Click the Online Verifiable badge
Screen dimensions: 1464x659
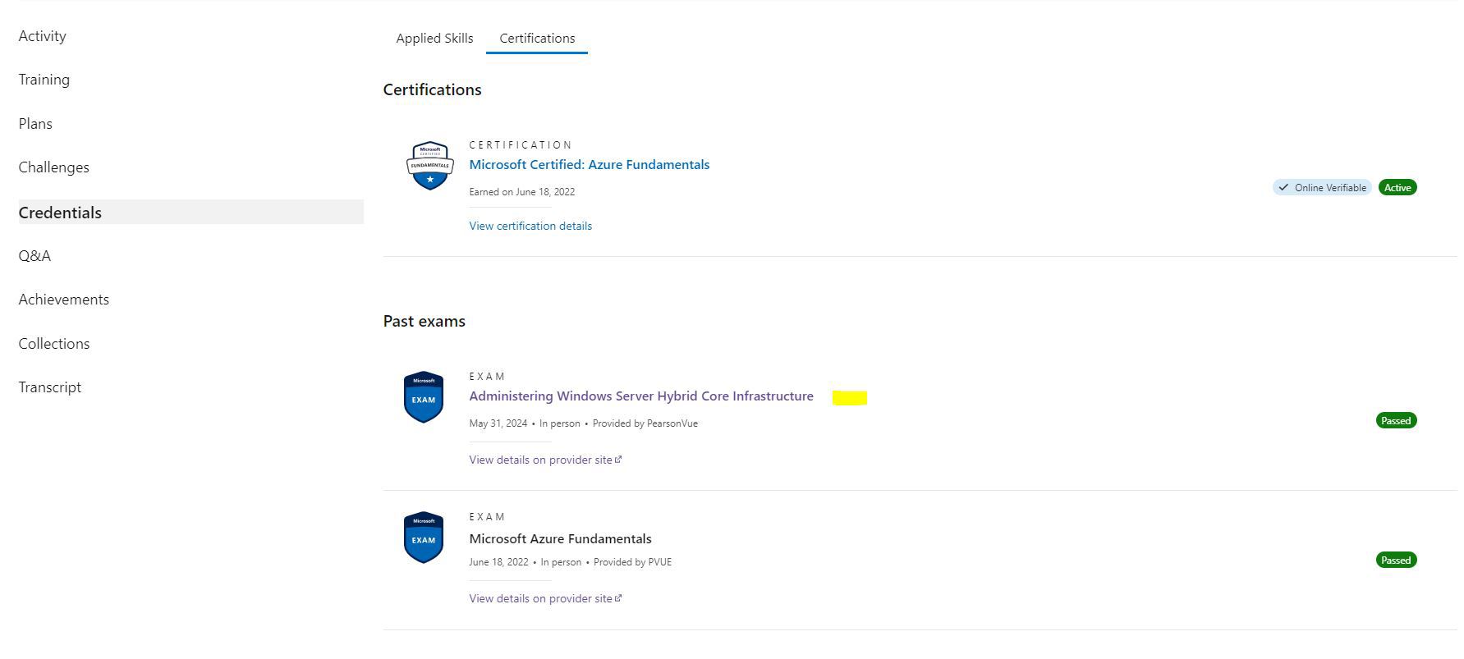[x=1322, y=188]
